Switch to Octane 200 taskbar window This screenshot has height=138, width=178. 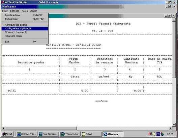click(x=27, y=134)
